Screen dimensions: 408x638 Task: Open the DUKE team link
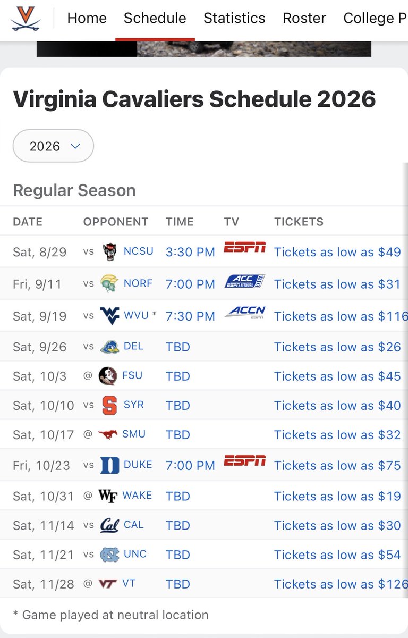[138, 465]
